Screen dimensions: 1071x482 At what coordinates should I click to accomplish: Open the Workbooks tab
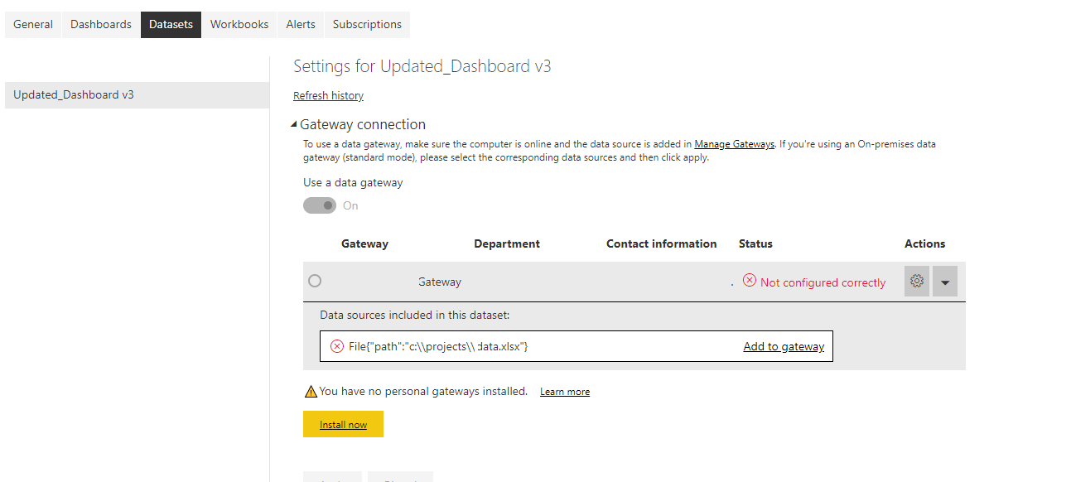(x=239, y=24)
